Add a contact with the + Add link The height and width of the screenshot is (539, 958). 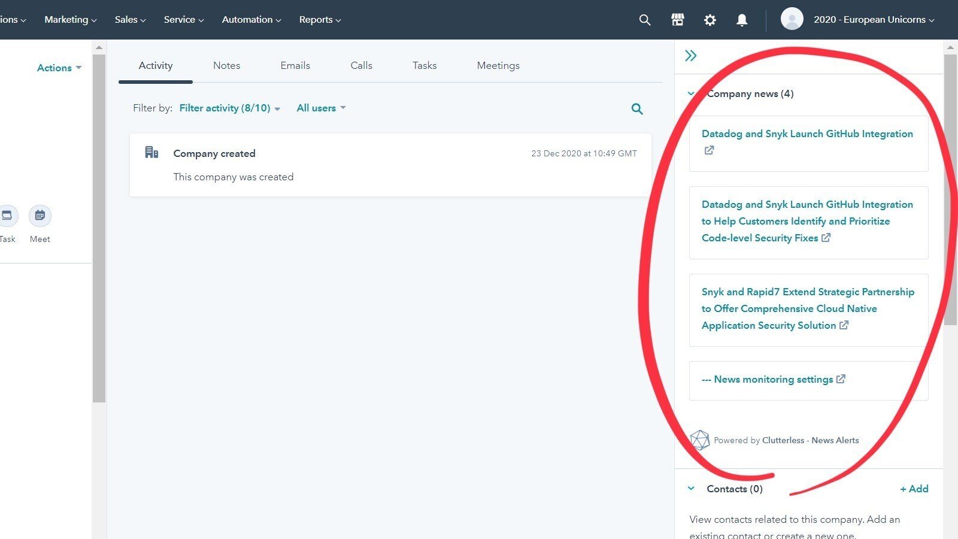coord(914,489)
